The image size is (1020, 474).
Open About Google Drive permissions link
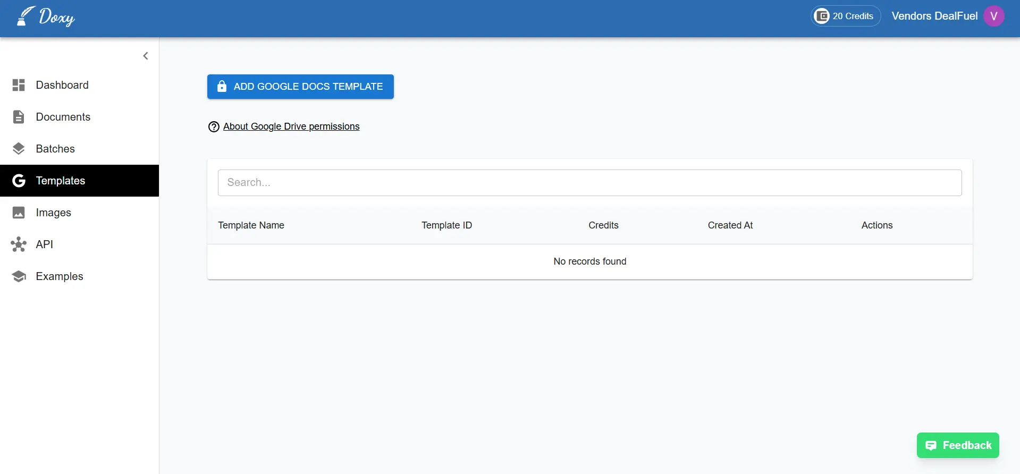click(x=291, y=126)
